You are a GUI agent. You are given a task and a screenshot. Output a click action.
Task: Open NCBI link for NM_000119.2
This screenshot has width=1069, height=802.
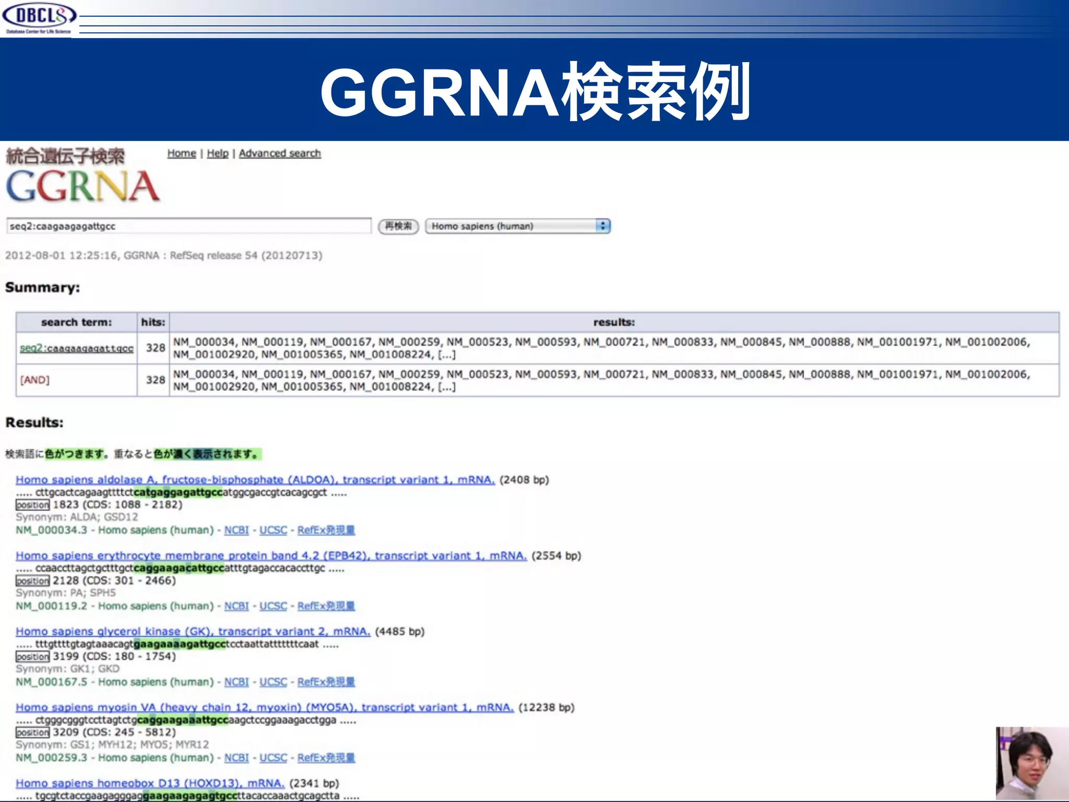coord(236,606)
